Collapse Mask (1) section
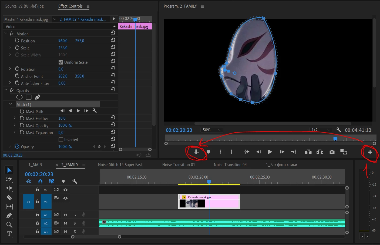The image size is (380, 245). [11, 104]
